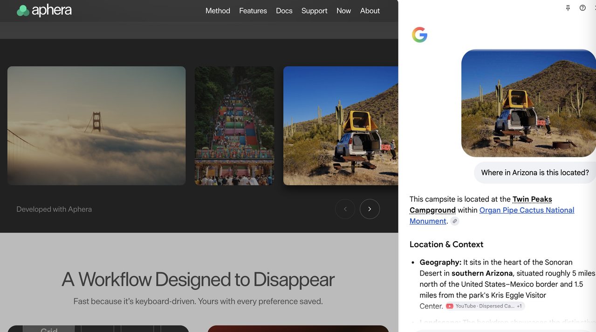Open Organ Pipe Cactus National Monument link
596x332 pixels.
(492, 216)
